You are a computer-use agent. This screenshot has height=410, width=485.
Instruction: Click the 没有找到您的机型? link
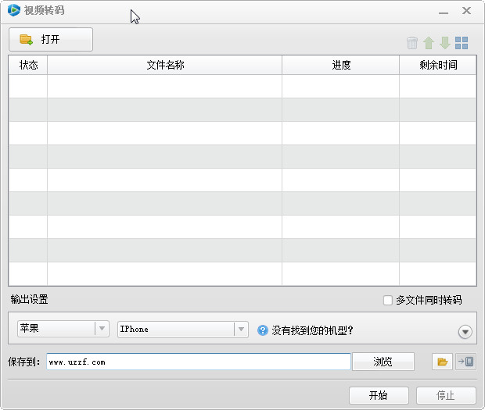[x=313, y=330]
